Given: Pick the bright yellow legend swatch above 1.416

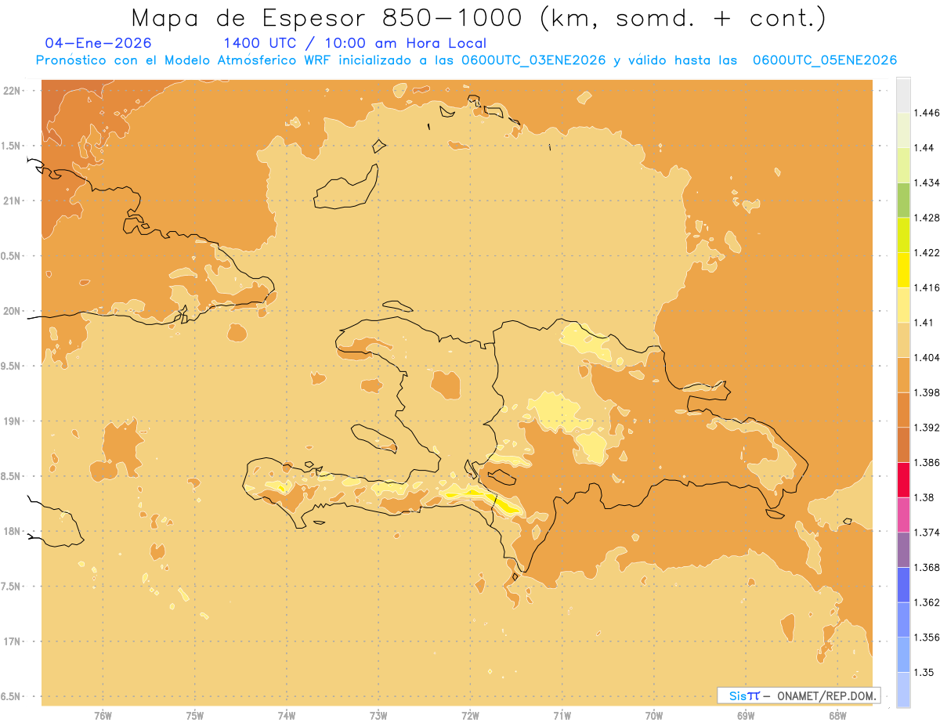Looking at the screenshot, I should click(x=903, y=270).
